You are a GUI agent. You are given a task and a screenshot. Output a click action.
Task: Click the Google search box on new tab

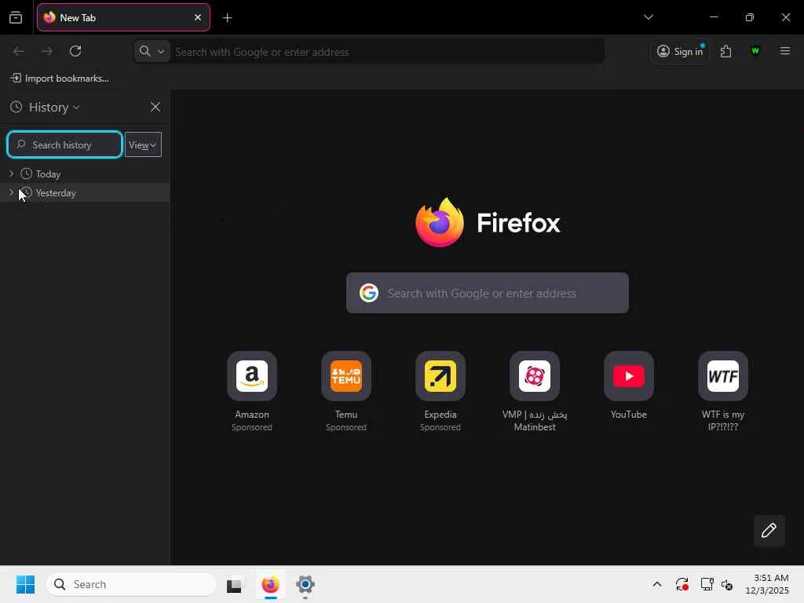click(x=488, y=293)
